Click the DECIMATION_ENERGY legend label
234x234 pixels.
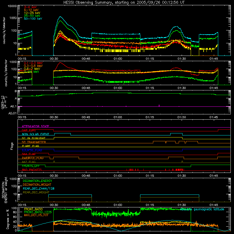(37, 181)
